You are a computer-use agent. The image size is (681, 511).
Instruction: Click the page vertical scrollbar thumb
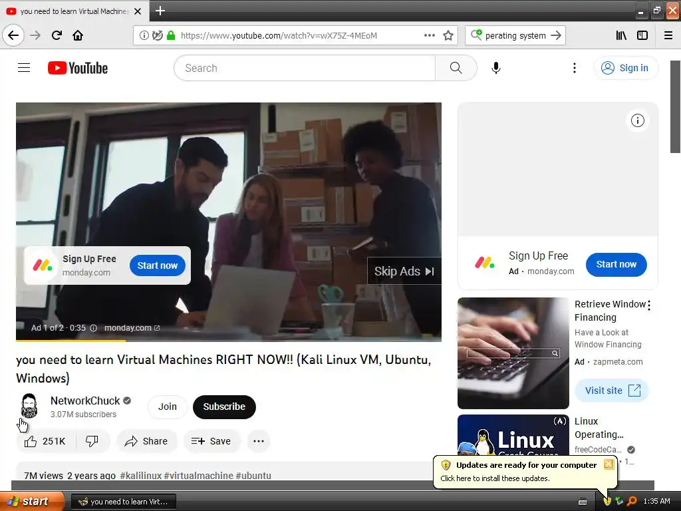pos(675,106)
